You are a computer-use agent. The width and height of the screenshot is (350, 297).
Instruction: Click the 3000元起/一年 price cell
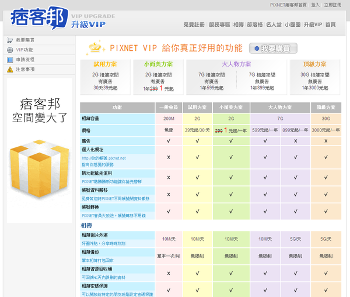click(326, 130)
